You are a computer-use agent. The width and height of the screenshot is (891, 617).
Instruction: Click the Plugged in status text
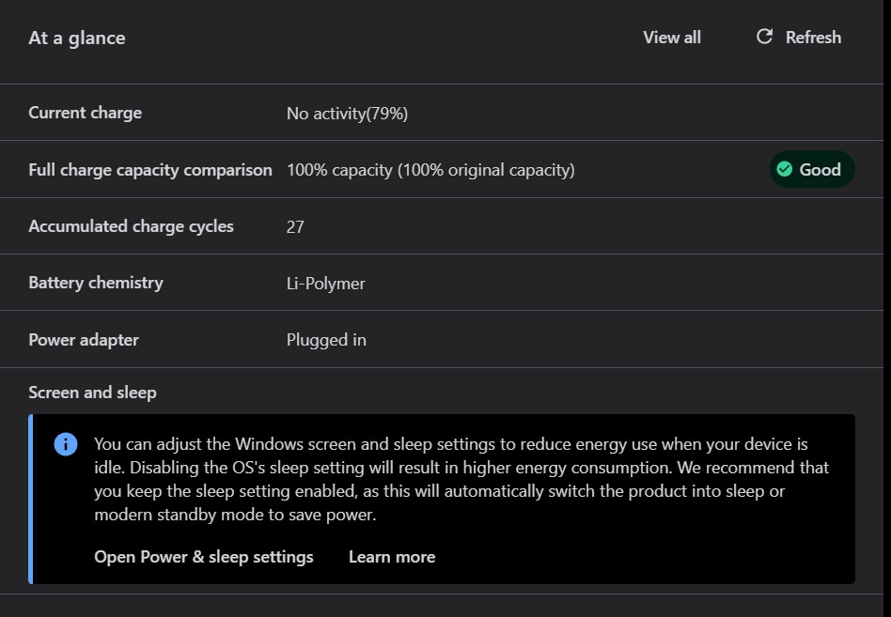(326, 340)
